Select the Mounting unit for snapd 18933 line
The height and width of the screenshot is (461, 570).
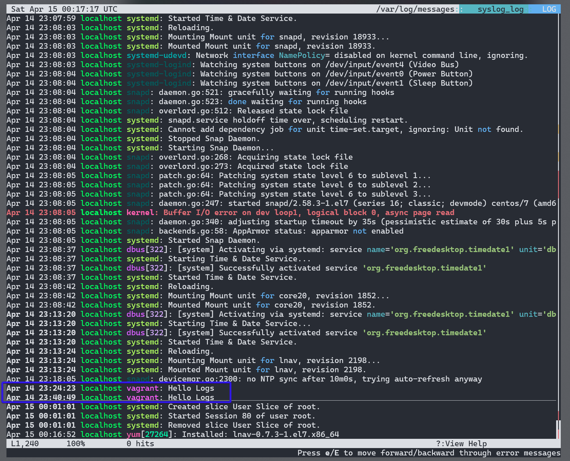(x=198, y=37)
